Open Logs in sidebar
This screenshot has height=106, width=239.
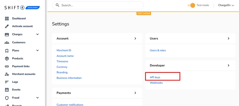pos(15,82)
